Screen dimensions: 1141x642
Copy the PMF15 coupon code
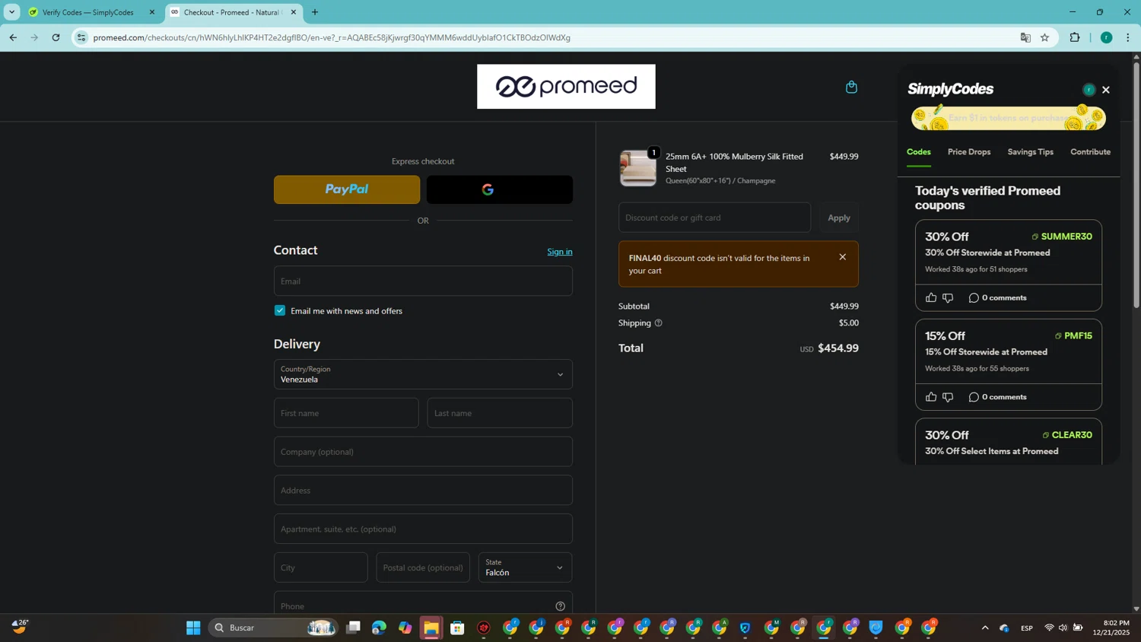pyautogui.click(x=1073, y=335)
